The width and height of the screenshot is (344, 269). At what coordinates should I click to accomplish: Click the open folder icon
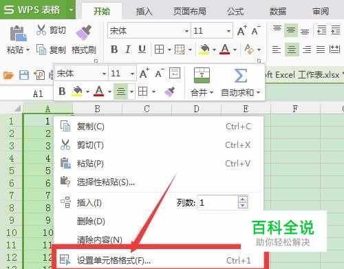coord(8,75)
